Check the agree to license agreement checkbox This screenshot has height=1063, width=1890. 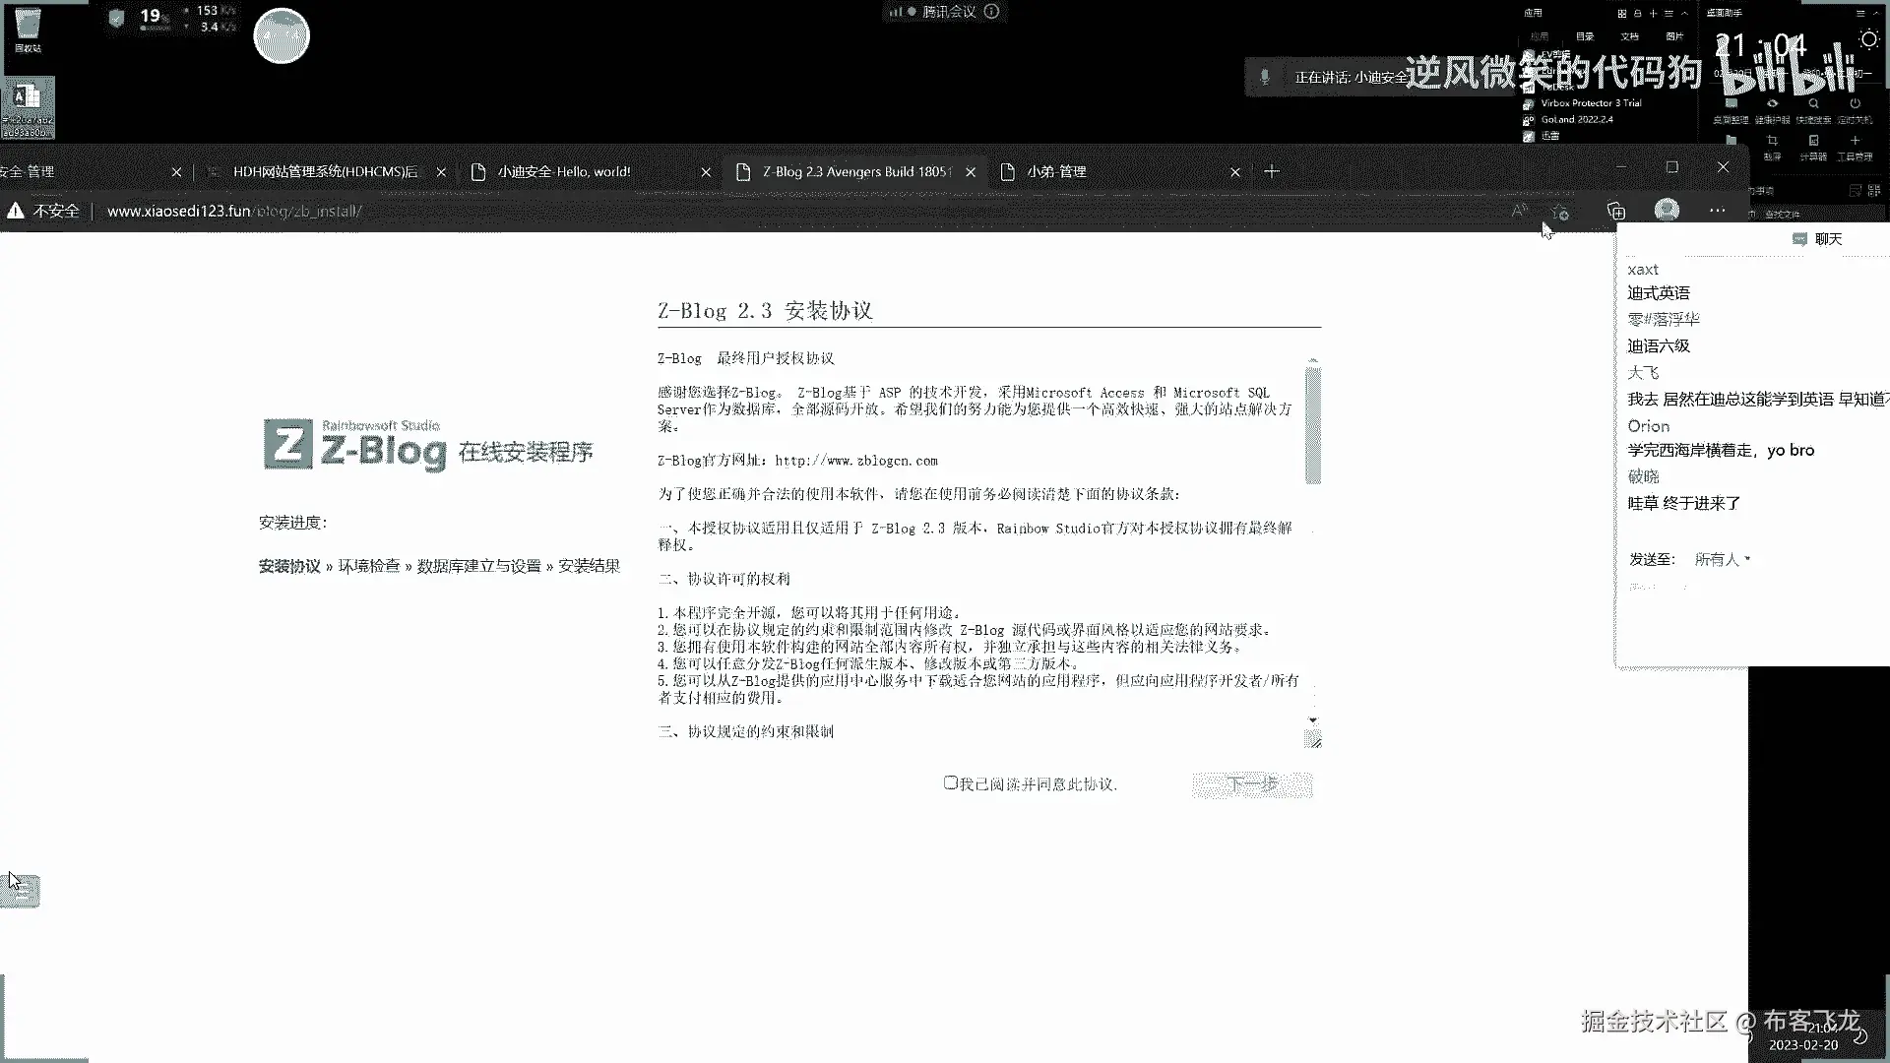click(x=950, y=783)
